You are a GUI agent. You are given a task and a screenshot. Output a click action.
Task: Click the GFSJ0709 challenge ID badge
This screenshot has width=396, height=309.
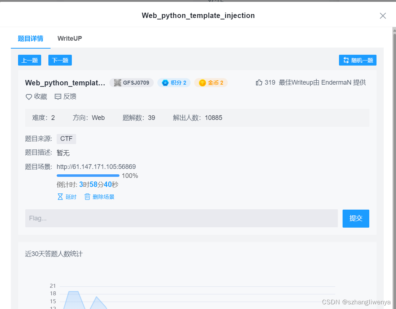131,82
